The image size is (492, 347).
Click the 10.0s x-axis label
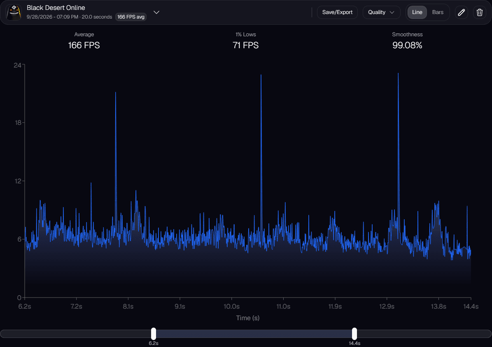[x=231, y=307]
